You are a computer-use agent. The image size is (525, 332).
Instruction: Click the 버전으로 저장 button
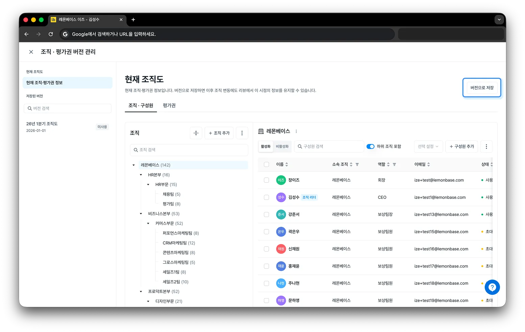(482, 88)
